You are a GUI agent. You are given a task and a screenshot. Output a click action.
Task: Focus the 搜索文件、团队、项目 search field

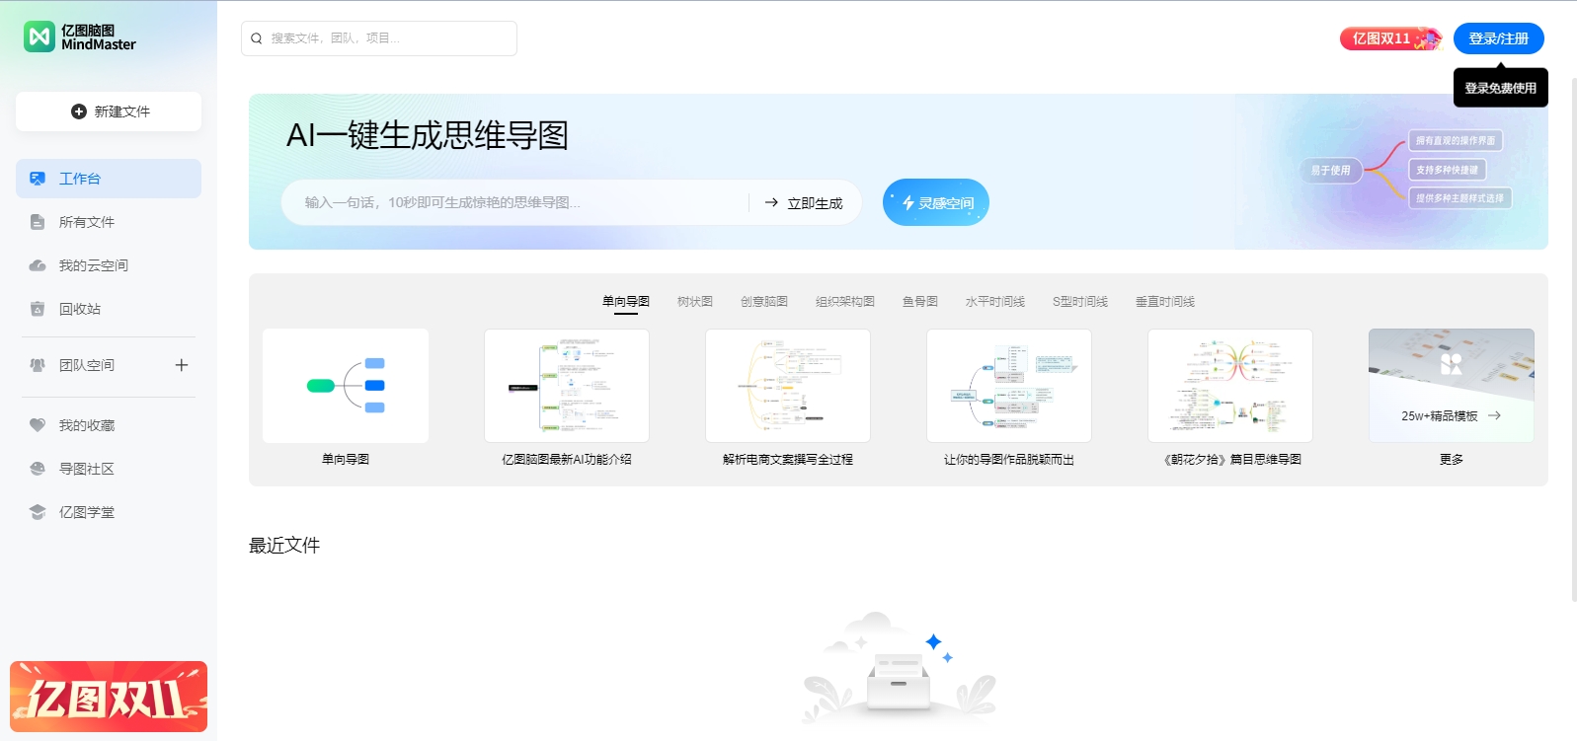click(x=379, y=38)
